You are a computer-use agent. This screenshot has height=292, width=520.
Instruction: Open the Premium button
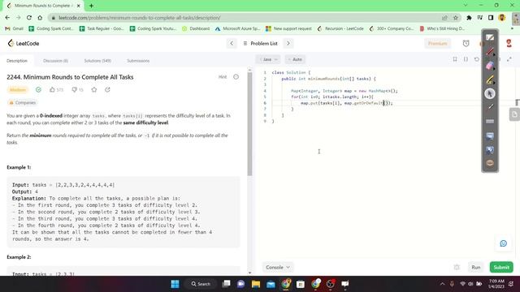[437, 43]
